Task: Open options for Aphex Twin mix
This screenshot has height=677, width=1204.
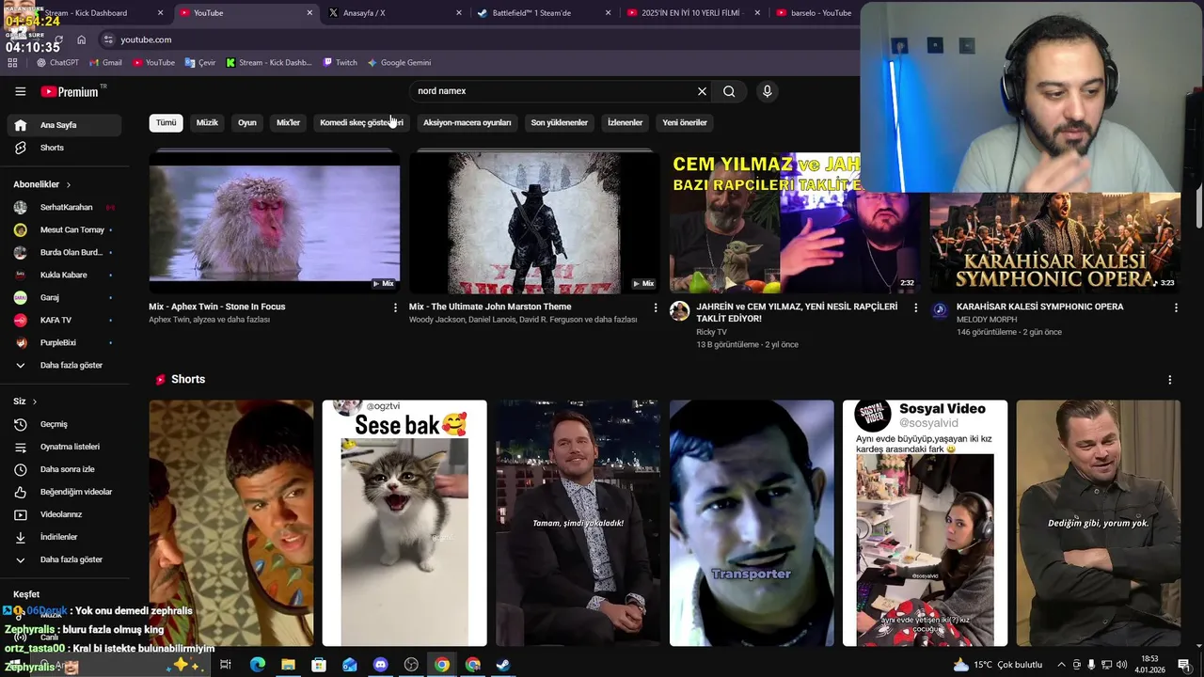Action: click(395, 307)
